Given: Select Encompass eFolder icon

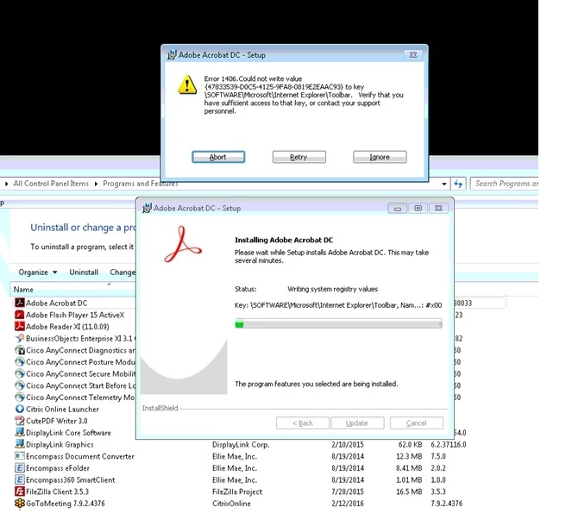Looking at the screenshot, I should click(x=19, y=468).
